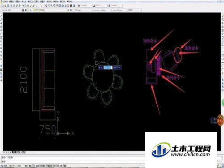
Task: Select the Erase tool in Modify toolbar
Action: coord(223,16)
